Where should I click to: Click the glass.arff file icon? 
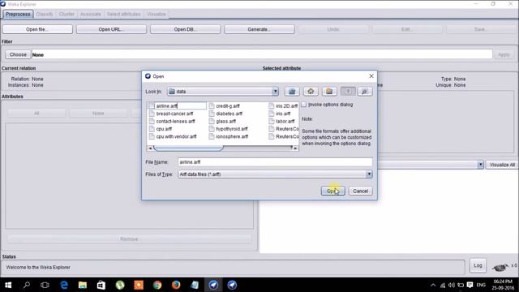pyautogui.click(x=212, y=121)
